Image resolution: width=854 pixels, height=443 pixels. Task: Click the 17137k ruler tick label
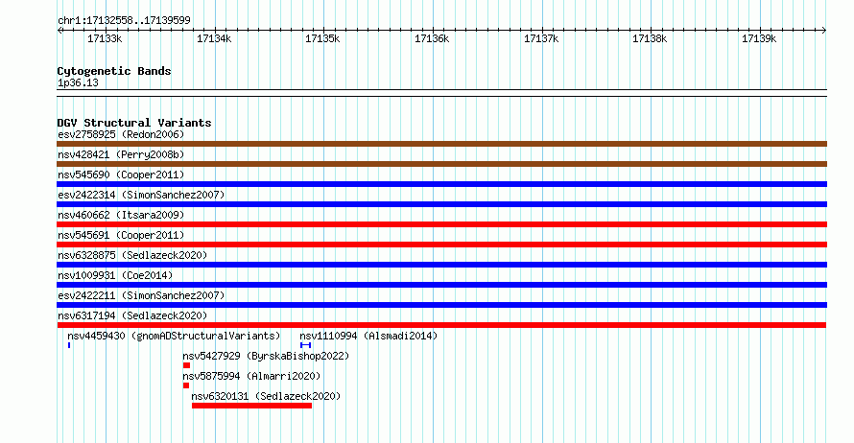tap(541, 38)
